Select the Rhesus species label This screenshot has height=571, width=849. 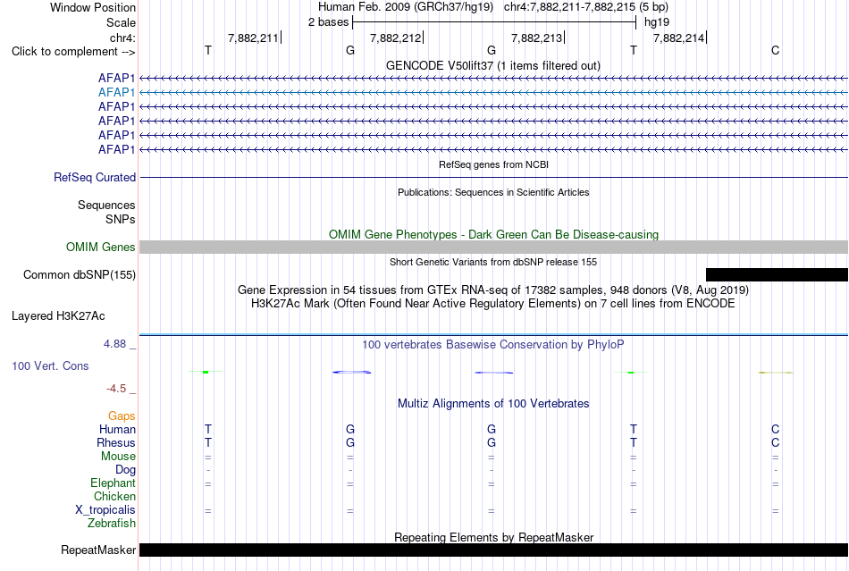(x=116, y=442)
